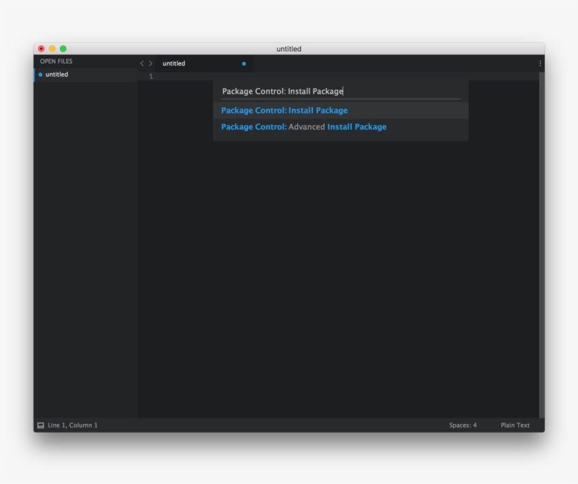Choose Package Control: Install Package result
The height and width of the screenshot is (484, 578).
340,110
